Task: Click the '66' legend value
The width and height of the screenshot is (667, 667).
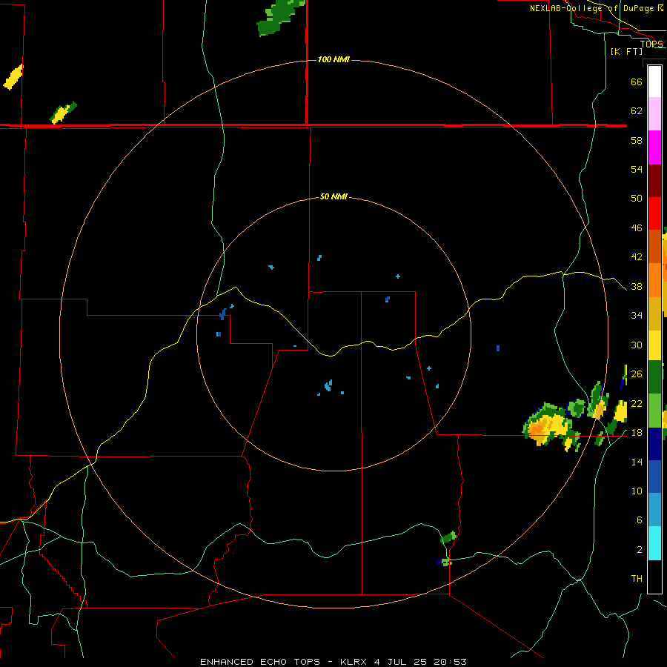Action: [x=637, y=82]
